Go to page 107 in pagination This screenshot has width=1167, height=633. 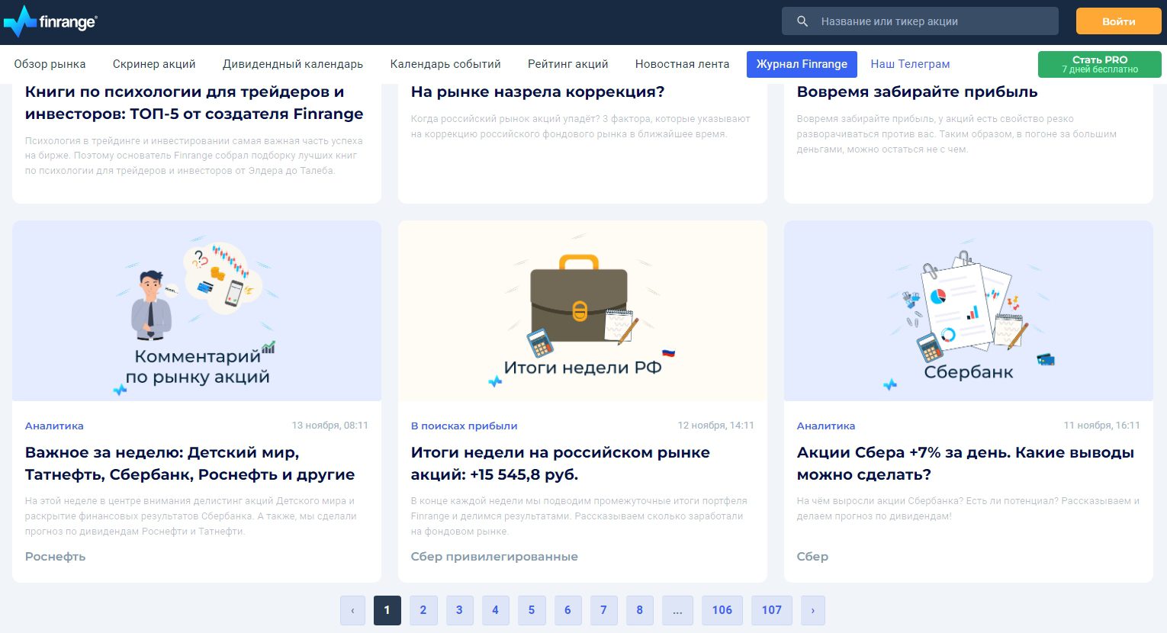click(771, 610)
